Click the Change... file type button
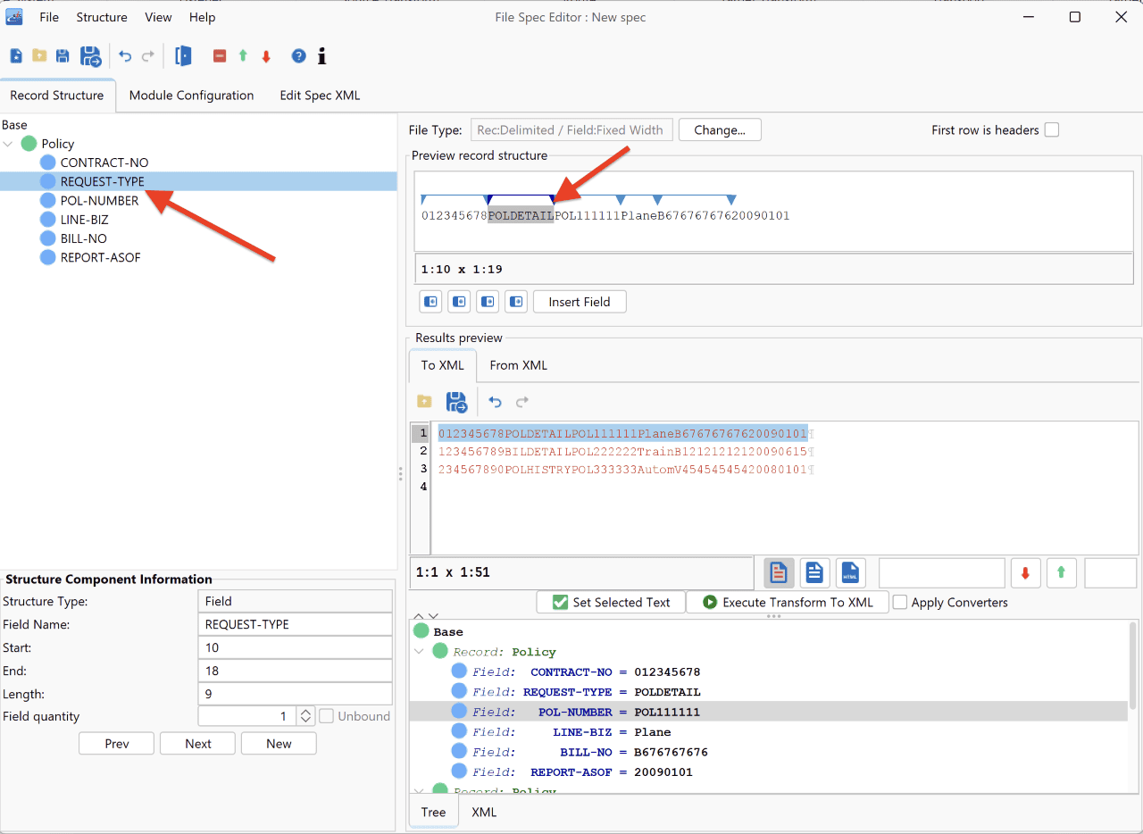Image resolution: width=1143 pixels, height=834 pixels. click(x=720, y=129)
